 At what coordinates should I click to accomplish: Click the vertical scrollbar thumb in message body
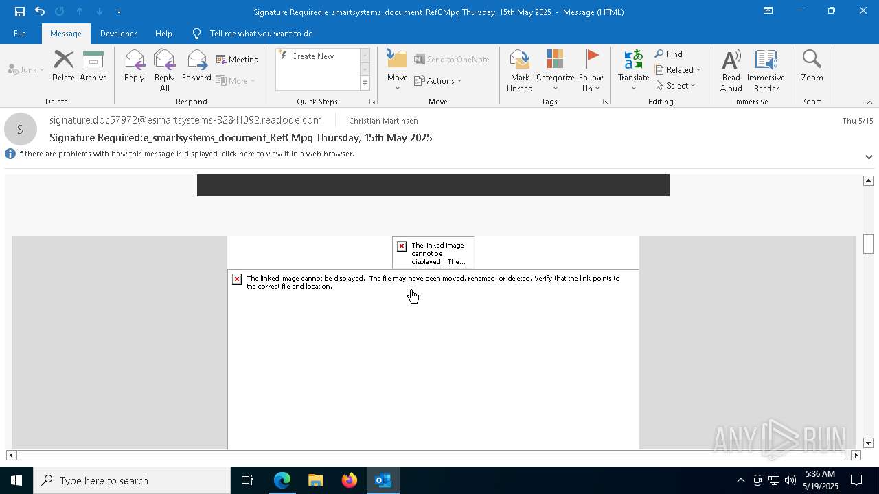[868, 244]
